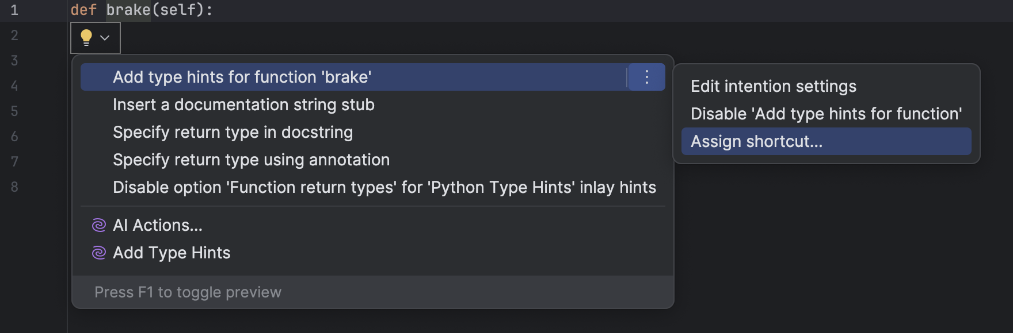Open the three-dot options icon beside 'Add type hints'
Screen dimensions: 1013x333
[x=646, y=76]
